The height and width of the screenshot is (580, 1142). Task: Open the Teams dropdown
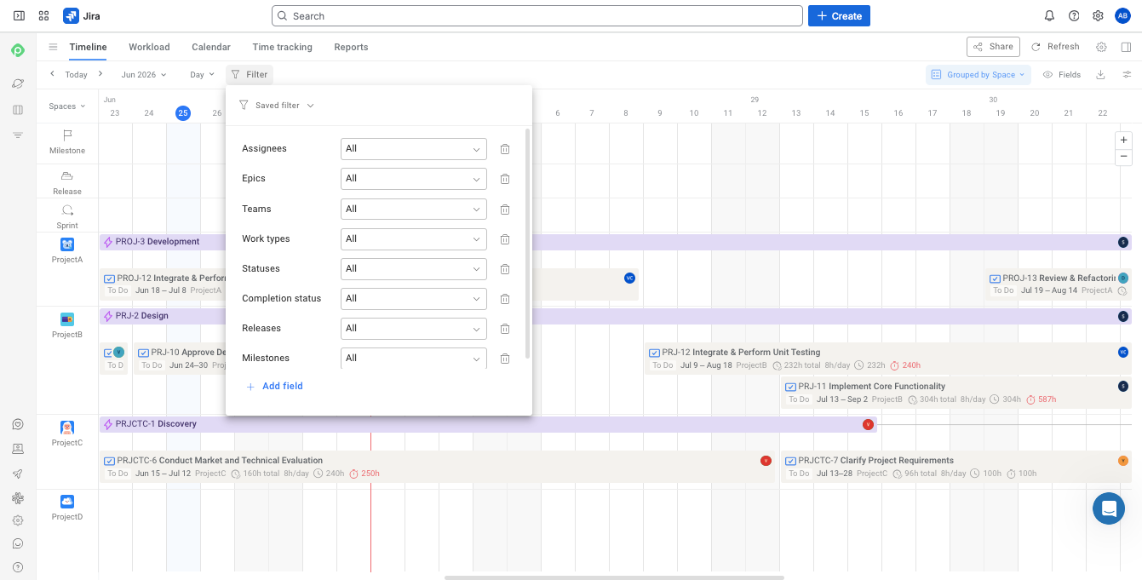(413, 209)
